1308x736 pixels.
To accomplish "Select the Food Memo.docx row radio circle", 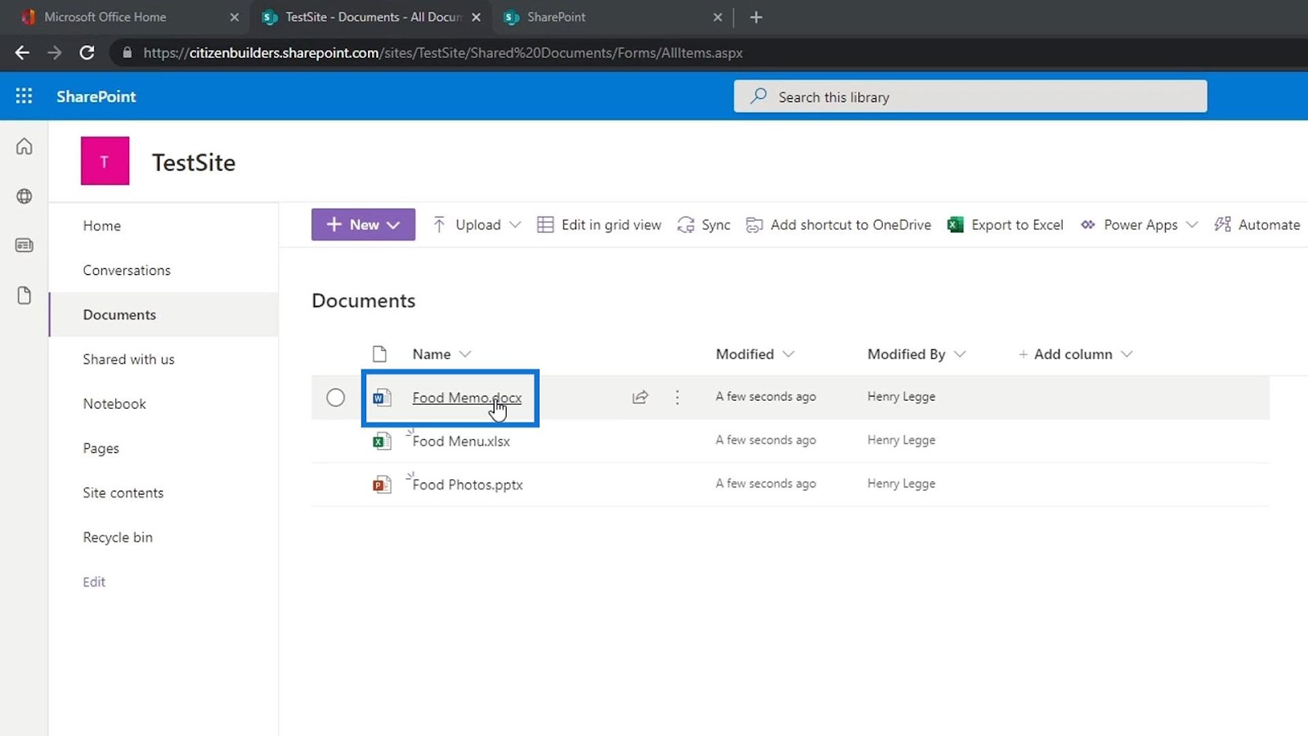I will [335, 397].
